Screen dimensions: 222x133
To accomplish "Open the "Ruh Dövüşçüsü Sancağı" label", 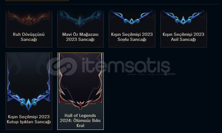I will coord(29,37).
